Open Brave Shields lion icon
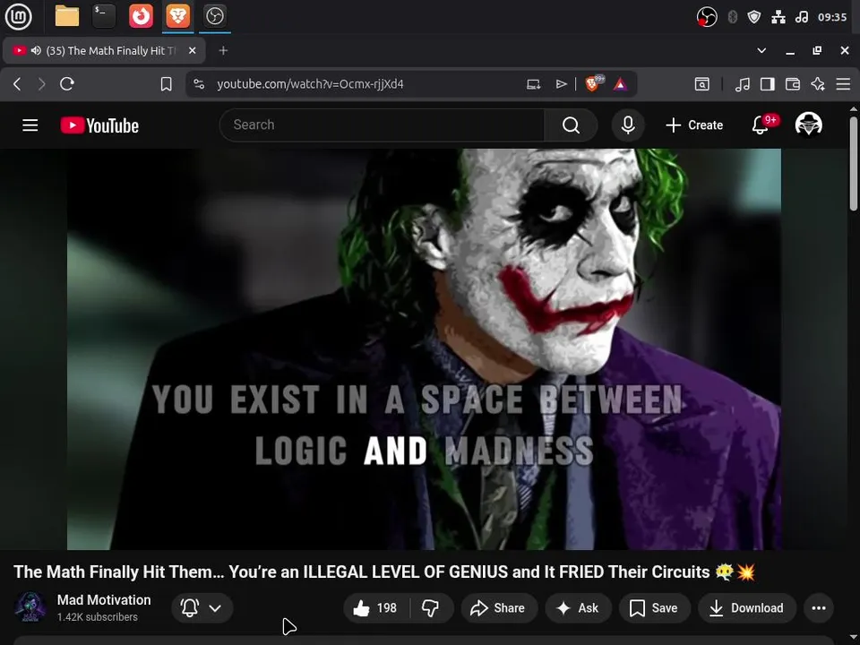This screenshot has width=860, height=645. (x=593, y=82)
